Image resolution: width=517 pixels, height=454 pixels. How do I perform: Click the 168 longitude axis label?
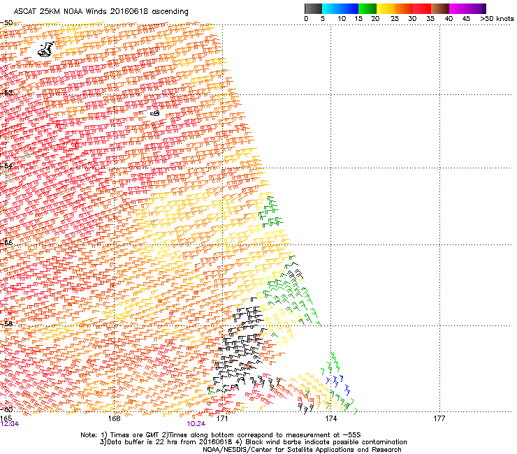[114, 418]
